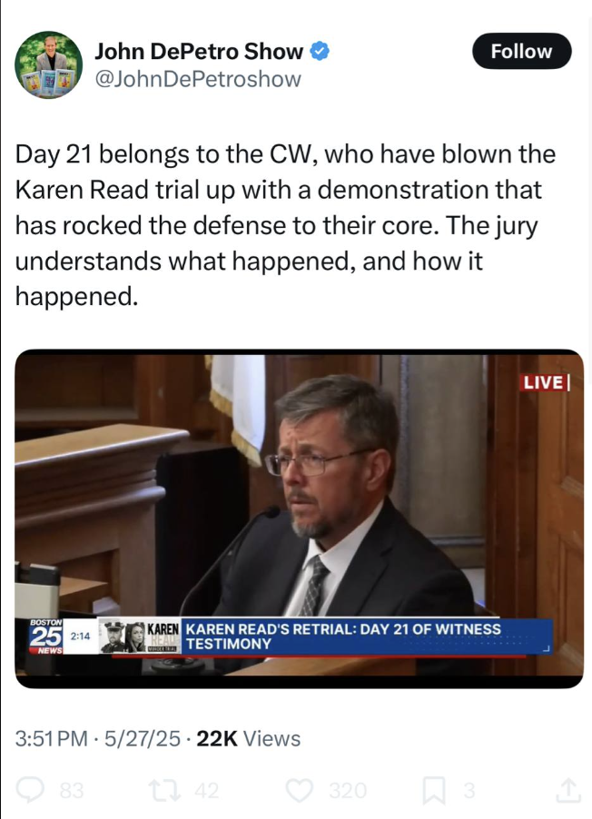
Task: Click the 3:51 PM timestamp
Action: click(x=51, y=738)
